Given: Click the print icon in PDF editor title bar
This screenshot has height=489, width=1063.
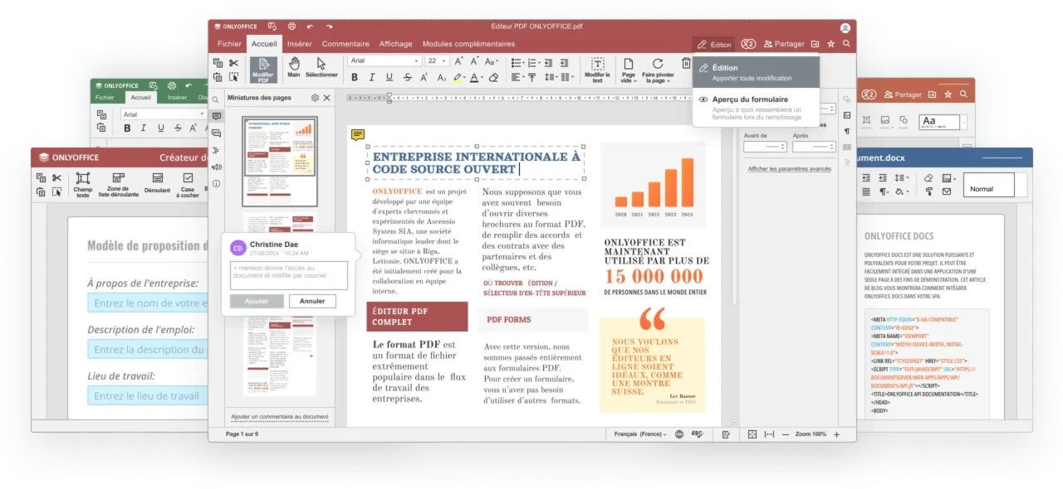Looking at the screenshot, I should pyautogui.click(x=291, y=27).
